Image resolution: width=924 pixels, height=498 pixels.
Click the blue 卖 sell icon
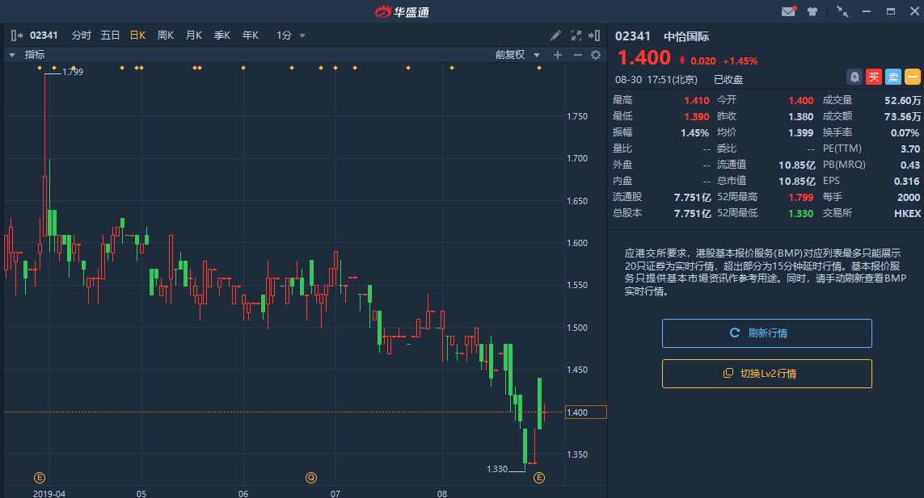point(893,77)
